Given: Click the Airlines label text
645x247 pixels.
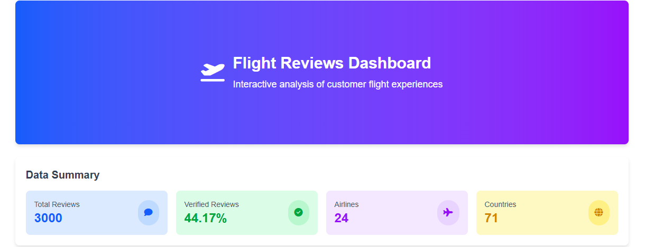Looking at the screenshot, I should coord(346,204).
